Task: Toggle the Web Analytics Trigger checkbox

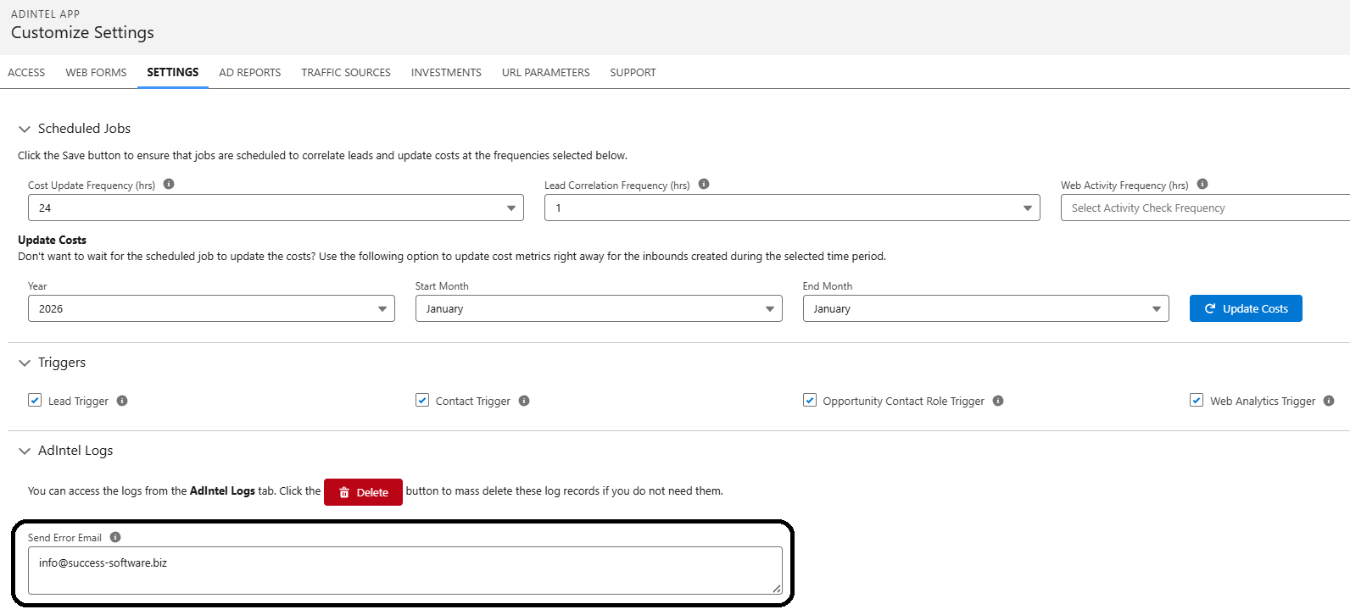Action: [x=1197, y=400]
